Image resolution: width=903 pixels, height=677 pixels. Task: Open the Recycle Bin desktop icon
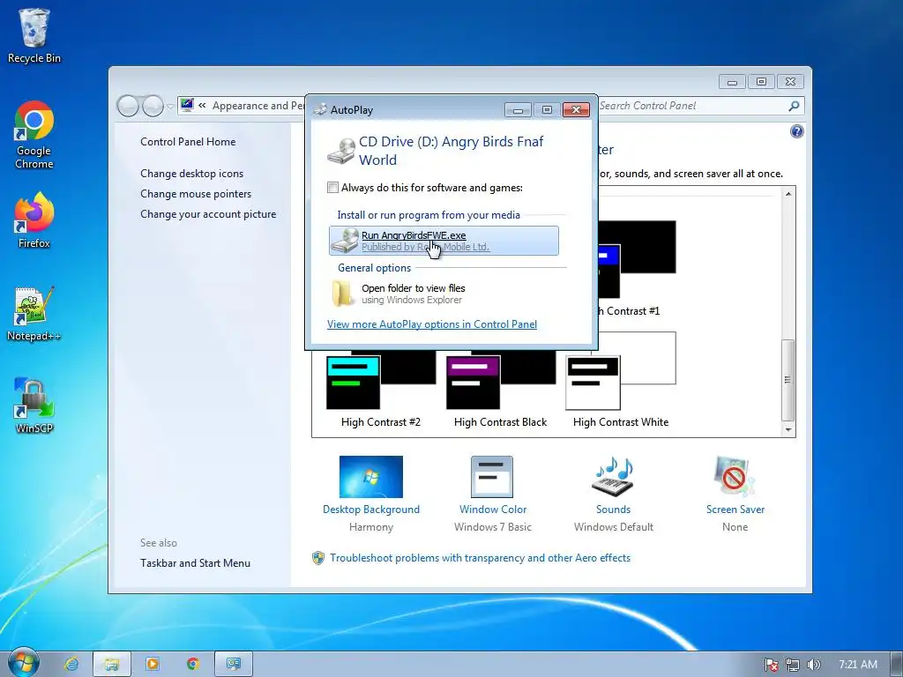point(34,35)
